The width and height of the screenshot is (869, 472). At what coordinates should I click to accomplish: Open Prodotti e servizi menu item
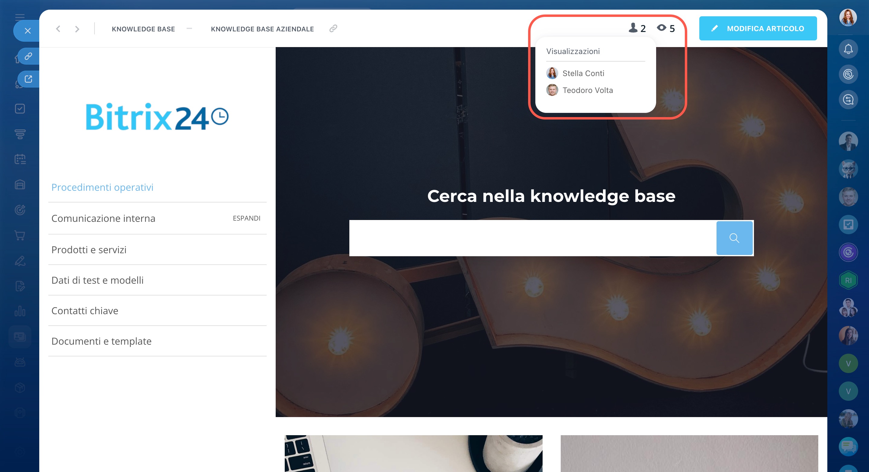89,250
